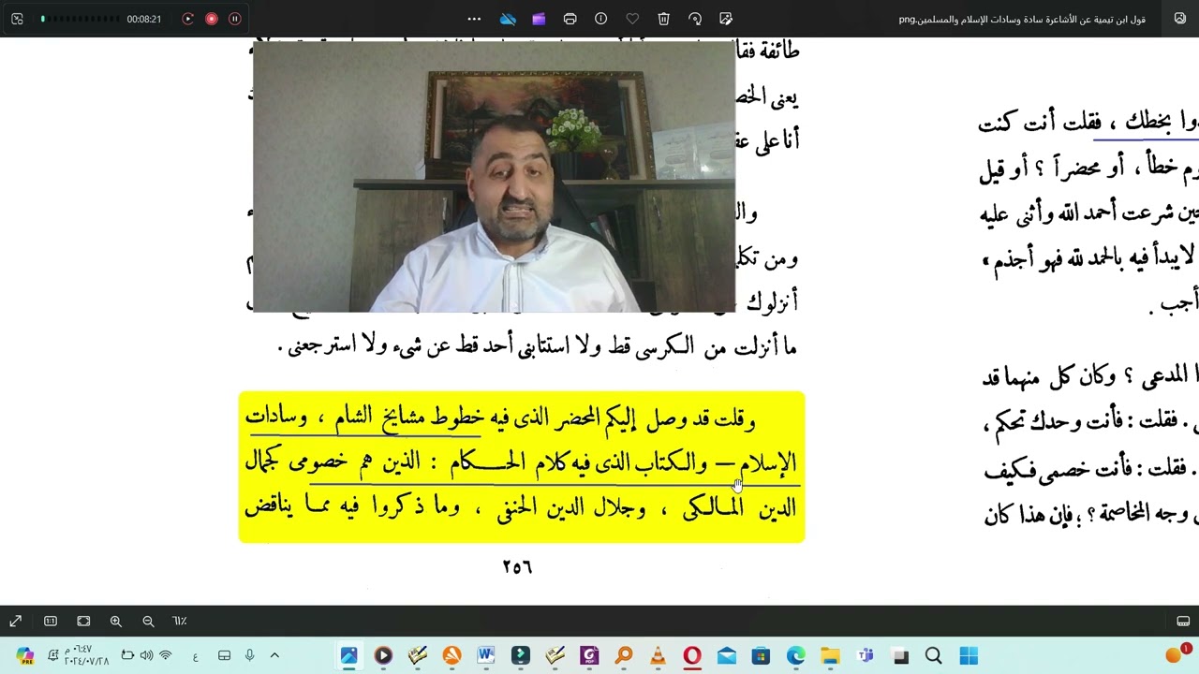This screenshot has width=1199, height=674.
Task: Open Microsoft Store in the taskbar
Action: (x=761, y=656)
